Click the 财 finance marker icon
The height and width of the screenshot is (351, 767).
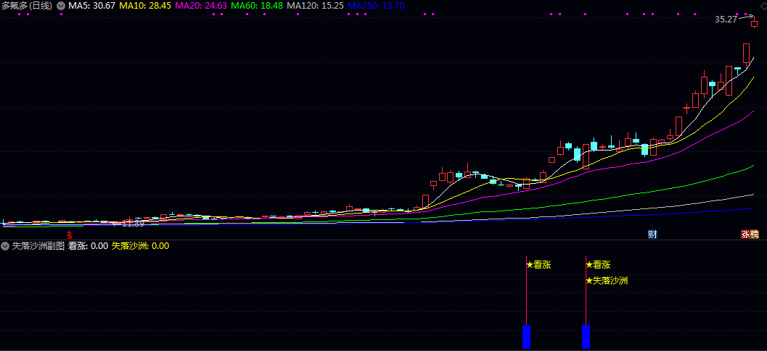click(x=652, y=234)
